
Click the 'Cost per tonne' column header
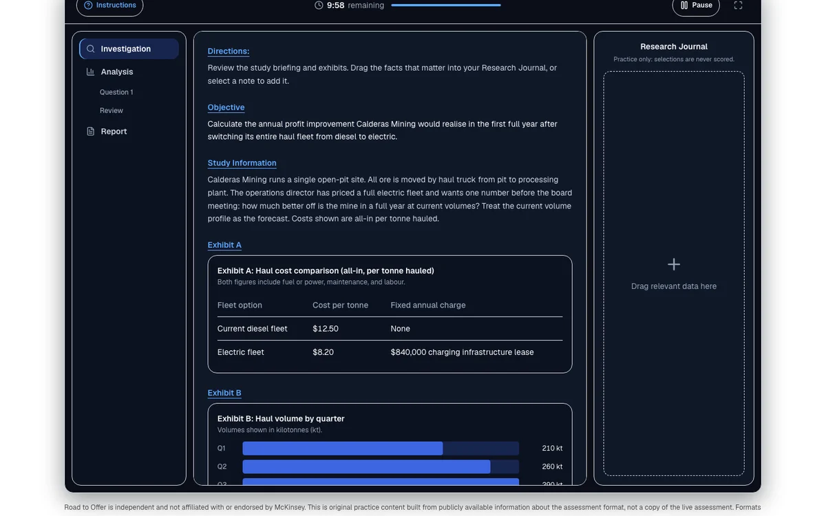point(341,305)
